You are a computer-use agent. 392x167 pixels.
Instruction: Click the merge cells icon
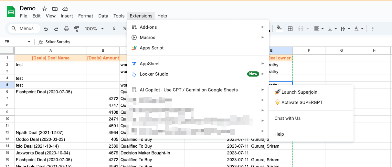pyautogui.click(x=301, y=29)
